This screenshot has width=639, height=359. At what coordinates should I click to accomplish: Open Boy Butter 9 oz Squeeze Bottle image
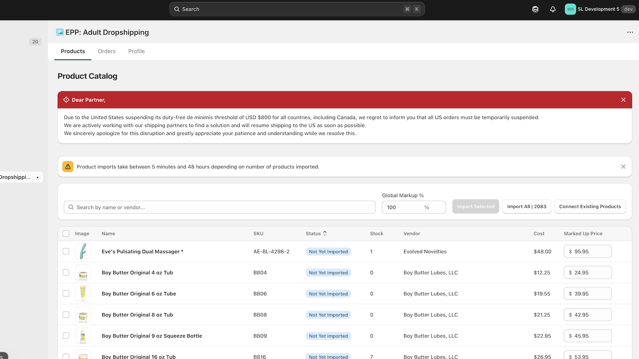click(x=83, y=336)
